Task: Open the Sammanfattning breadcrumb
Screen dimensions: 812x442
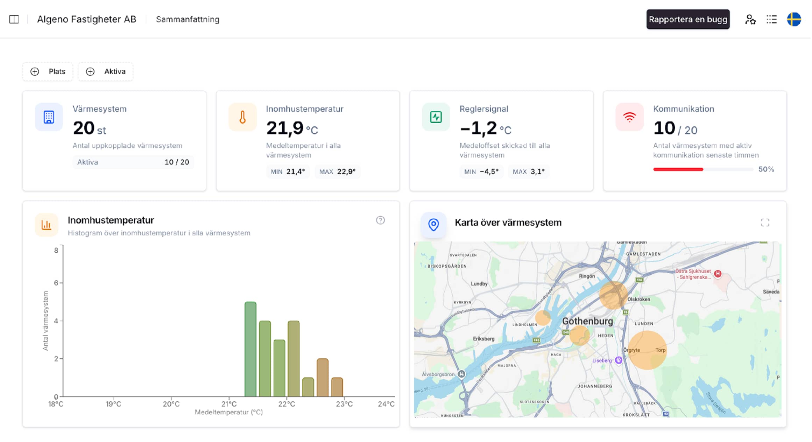Action: 188,19
